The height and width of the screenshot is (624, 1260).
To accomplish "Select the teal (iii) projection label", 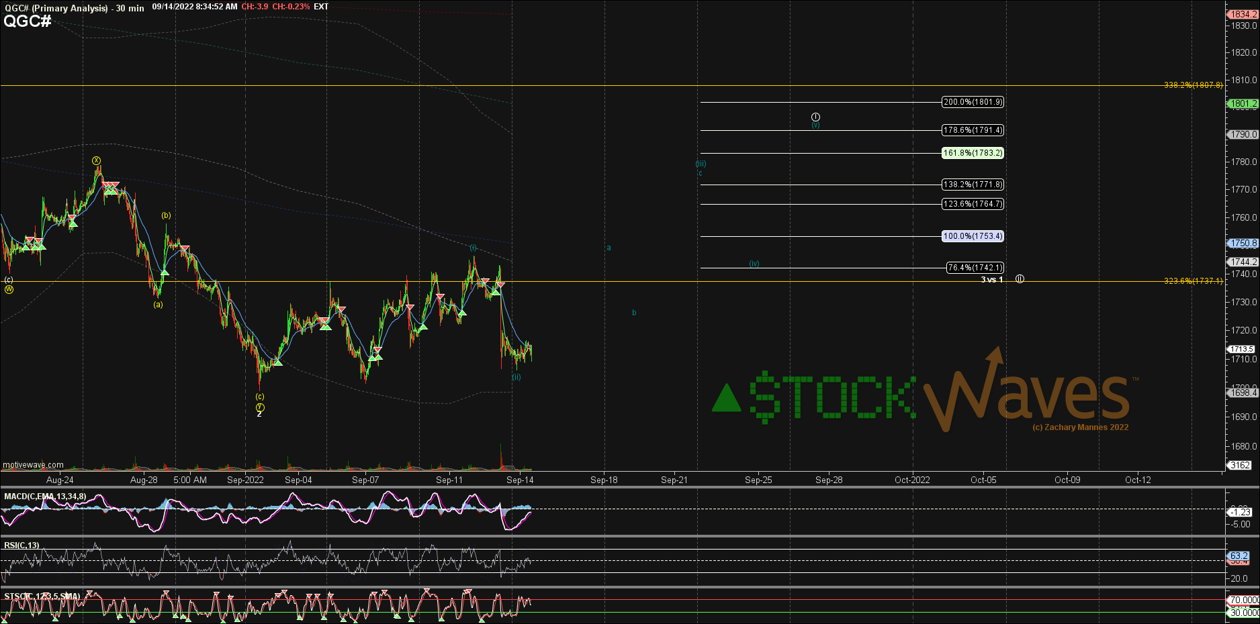I will tap(701, 164).
